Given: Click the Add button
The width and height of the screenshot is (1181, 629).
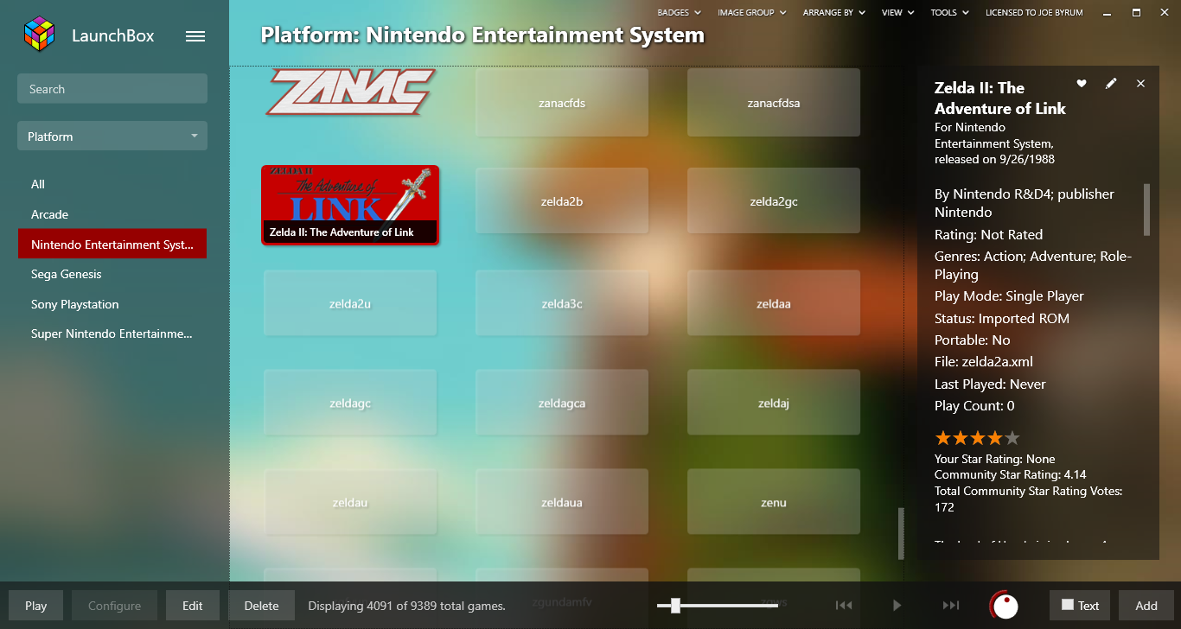Looking at the screenshot, I should pyautogui.click(x=1146, y=606).
